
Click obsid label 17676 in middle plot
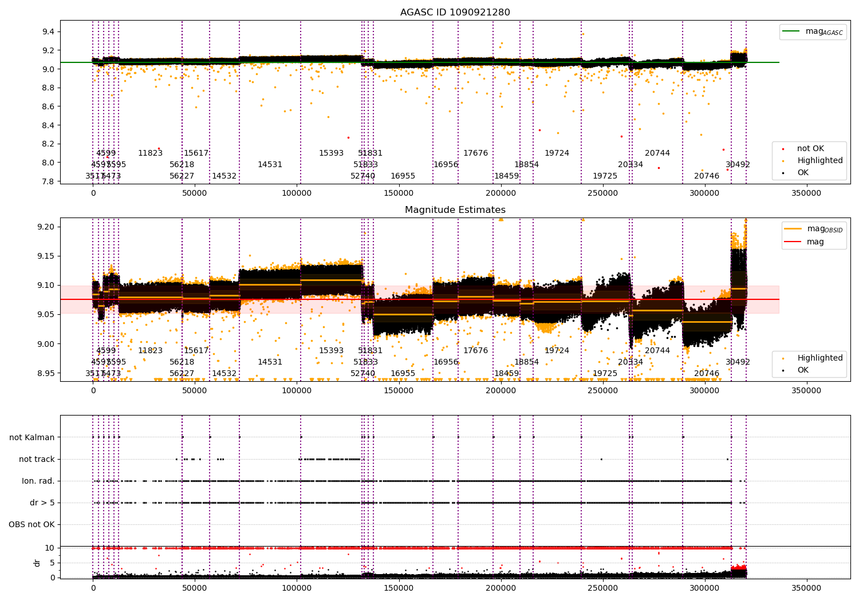pos(475,351)
